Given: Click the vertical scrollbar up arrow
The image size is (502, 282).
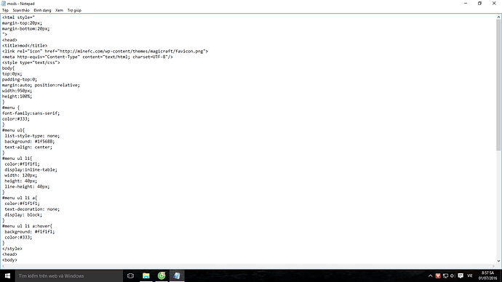Looking at the screenshot, I should coord(498,17).
